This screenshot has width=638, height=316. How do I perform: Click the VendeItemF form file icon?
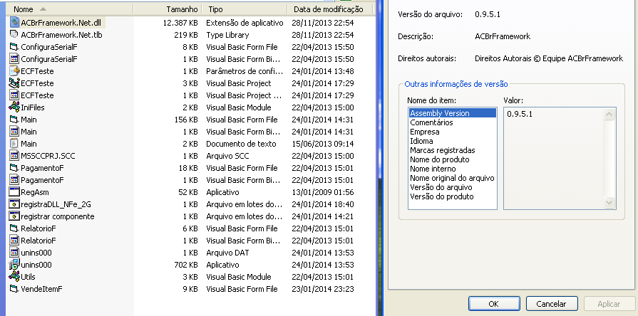click(14, 289)
